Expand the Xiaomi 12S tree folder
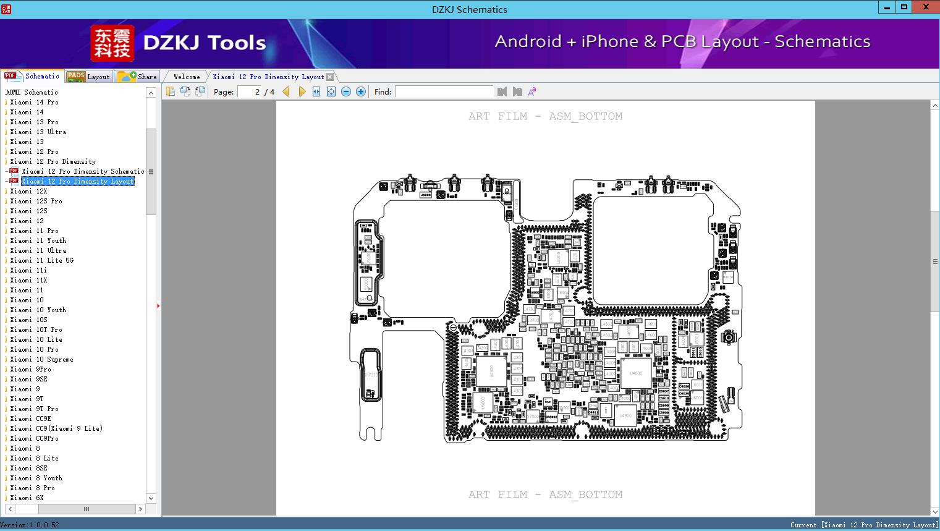 pos(28,211)
